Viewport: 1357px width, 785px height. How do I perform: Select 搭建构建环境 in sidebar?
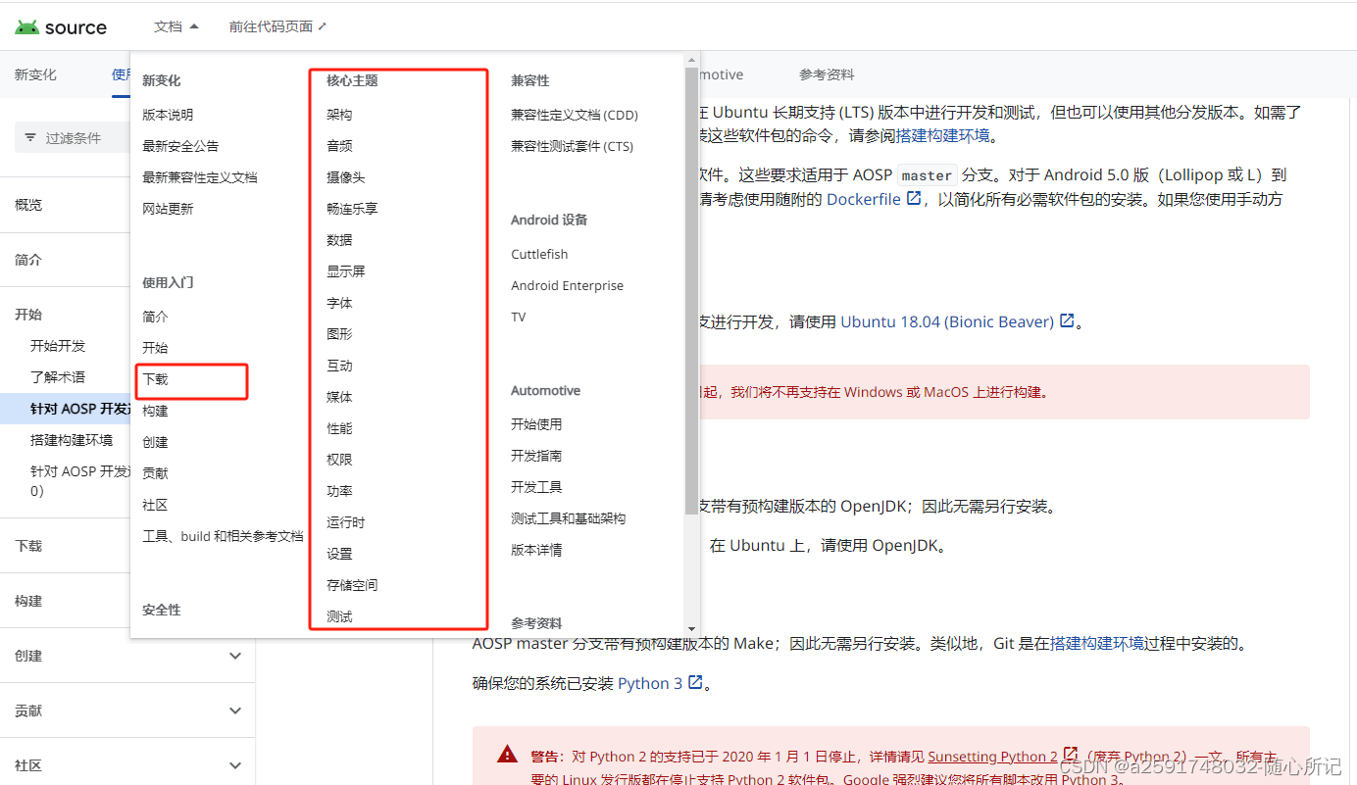[72, 440]
